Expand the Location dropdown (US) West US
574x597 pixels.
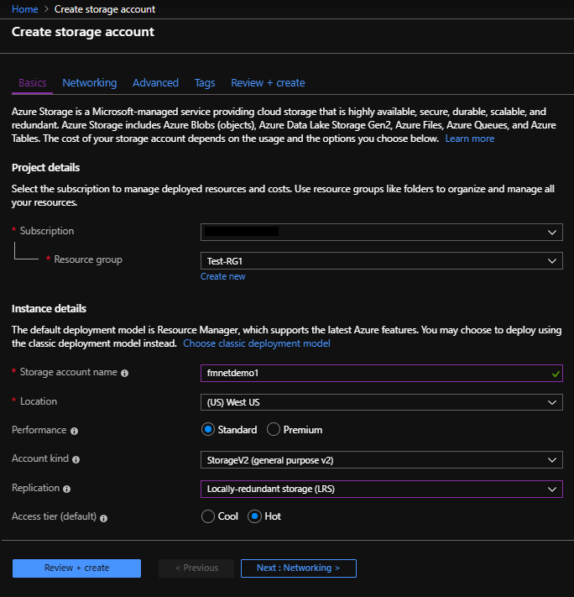click(381, 402)
